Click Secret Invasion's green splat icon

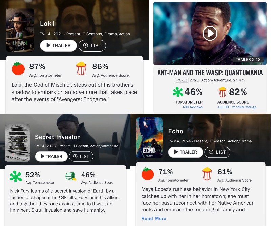click(x=16, y=177)
